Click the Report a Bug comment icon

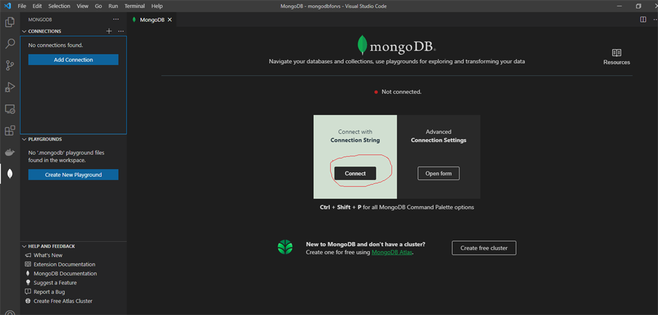(x=28, y=291)
